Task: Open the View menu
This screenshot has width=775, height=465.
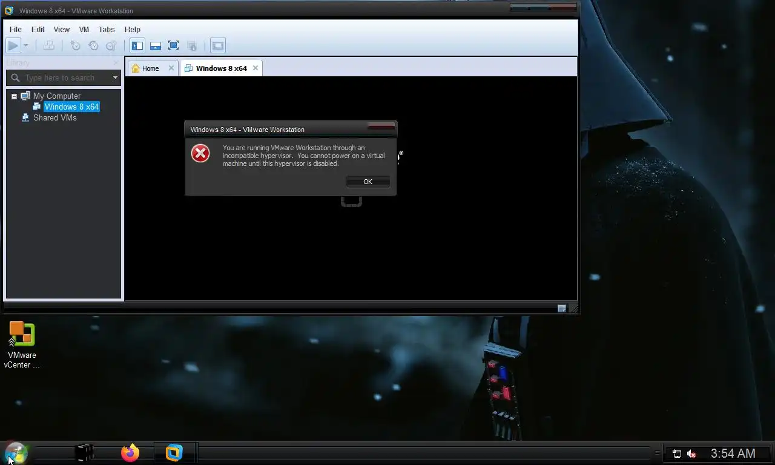Action: point(62,29)
